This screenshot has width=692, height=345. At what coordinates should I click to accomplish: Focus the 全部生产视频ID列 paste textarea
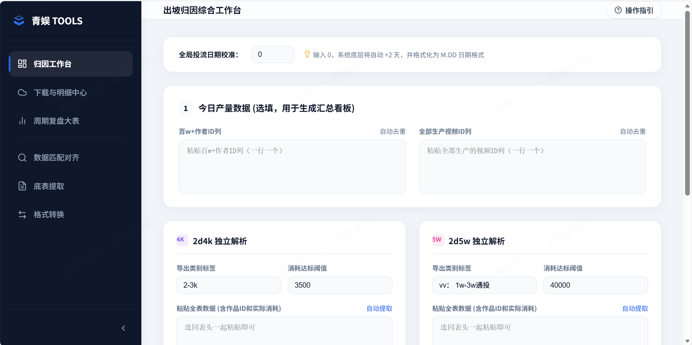click(x=533, y=167)
